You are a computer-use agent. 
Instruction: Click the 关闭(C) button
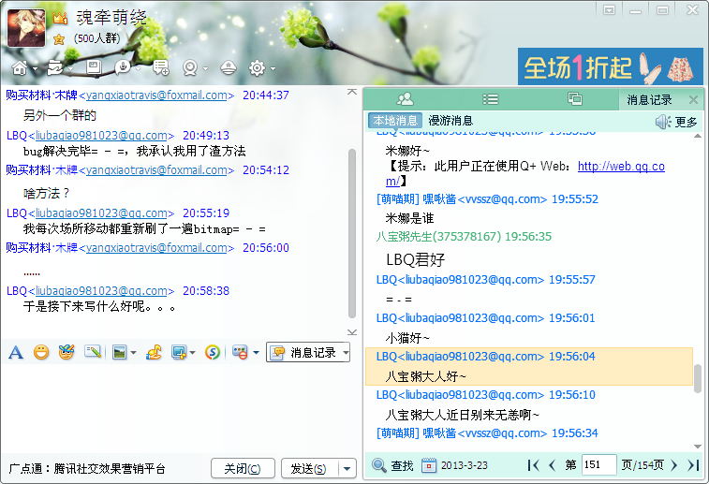(243, 469)
